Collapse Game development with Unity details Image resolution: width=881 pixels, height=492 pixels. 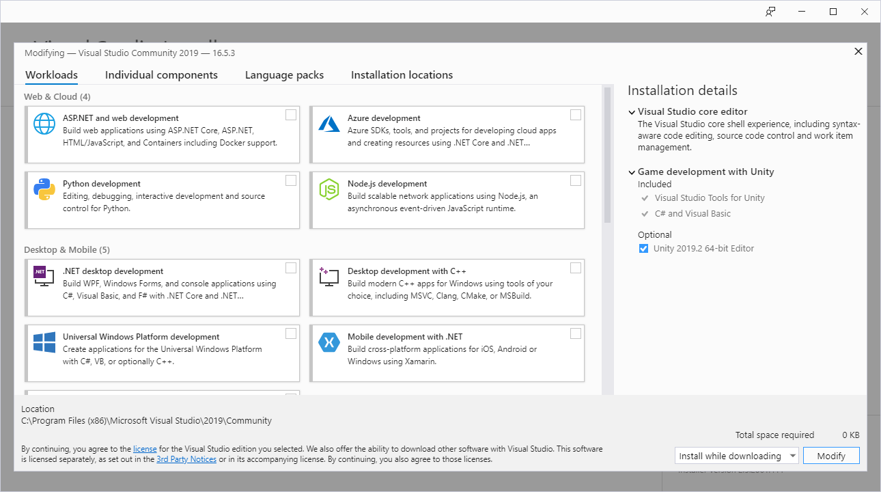coord(632,172)
